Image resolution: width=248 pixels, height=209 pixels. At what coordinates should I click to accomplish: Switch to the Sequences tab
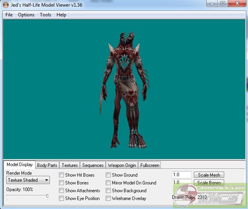coord(93,165)
